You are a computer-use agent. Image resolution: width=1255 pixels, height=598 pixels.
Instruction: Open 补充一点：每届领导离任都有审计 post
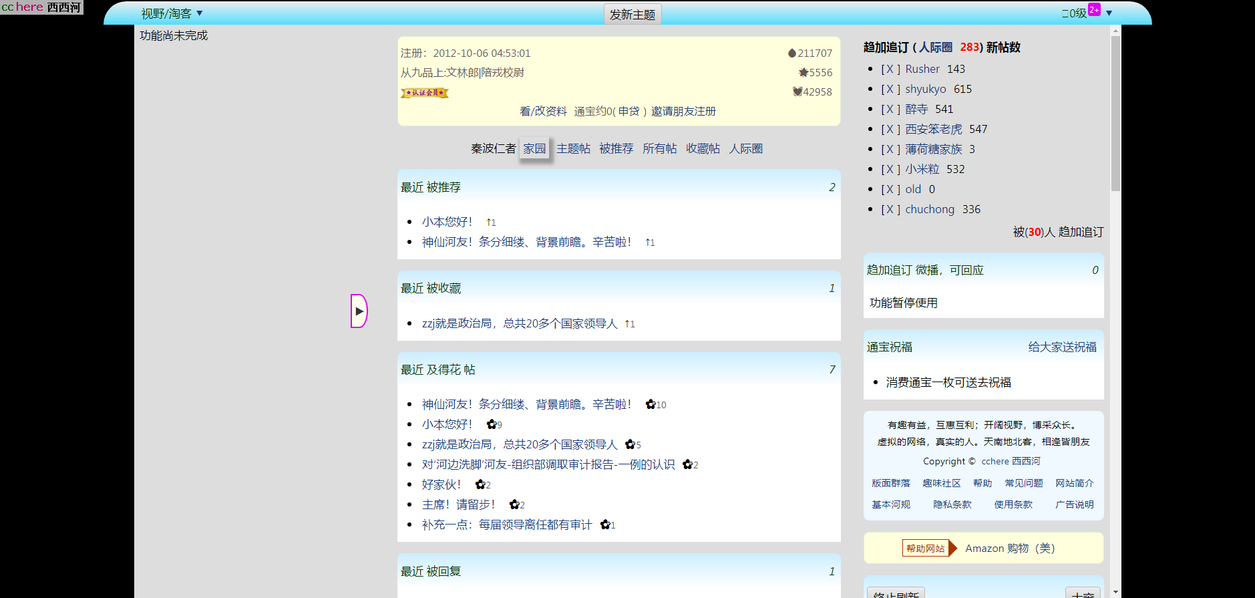click(507, 525)
